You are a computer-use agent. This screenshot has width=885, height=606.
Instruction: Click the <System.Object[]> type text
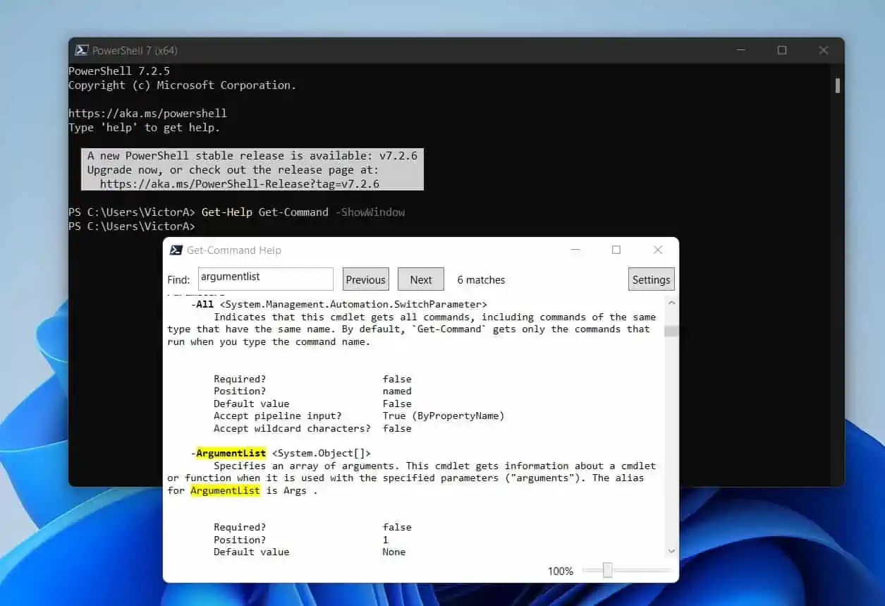pyautogui.click(x=321, y=453)
